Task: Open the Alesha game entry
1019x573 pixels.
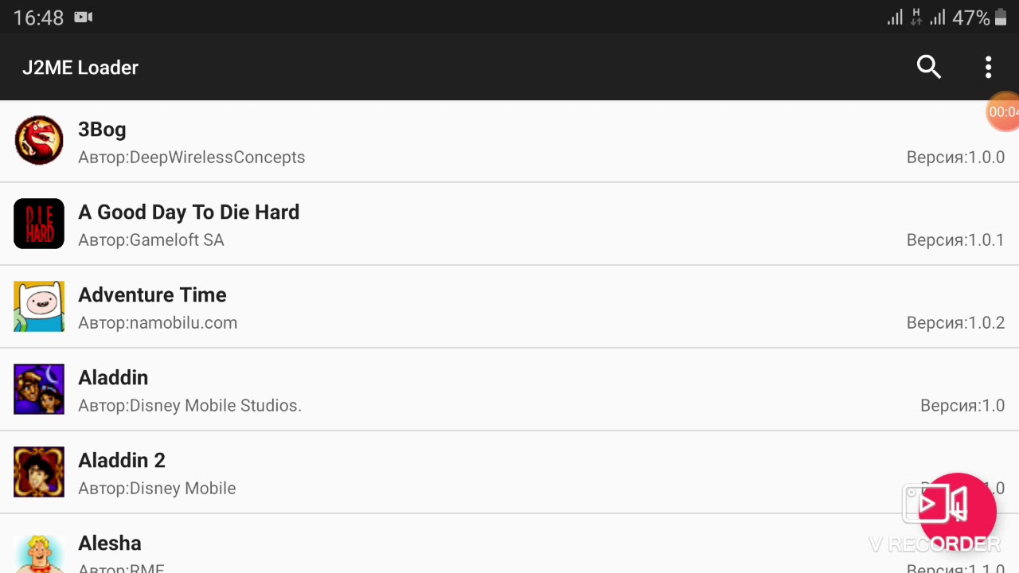Action: tap(110, 544)
